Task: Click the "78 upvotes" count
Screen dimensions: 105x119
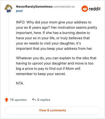Action: (18, 100)
